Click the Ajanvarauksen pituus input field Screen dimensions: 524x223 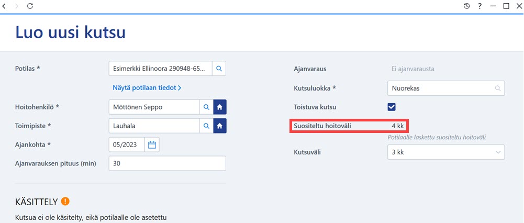pyautogui.click(x=168, y=163)
